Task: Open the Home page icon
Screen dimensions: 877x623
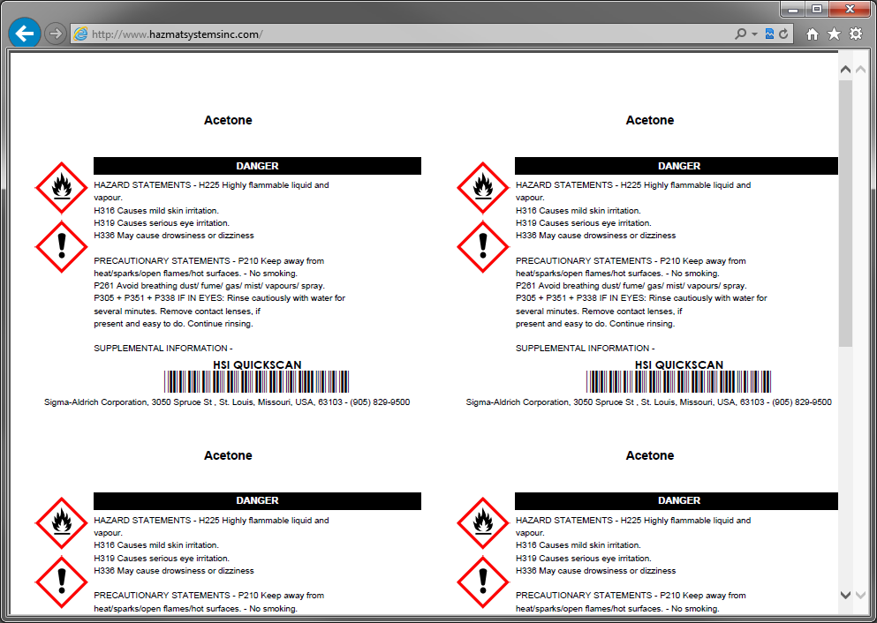Action: click(x=813, y=34)
